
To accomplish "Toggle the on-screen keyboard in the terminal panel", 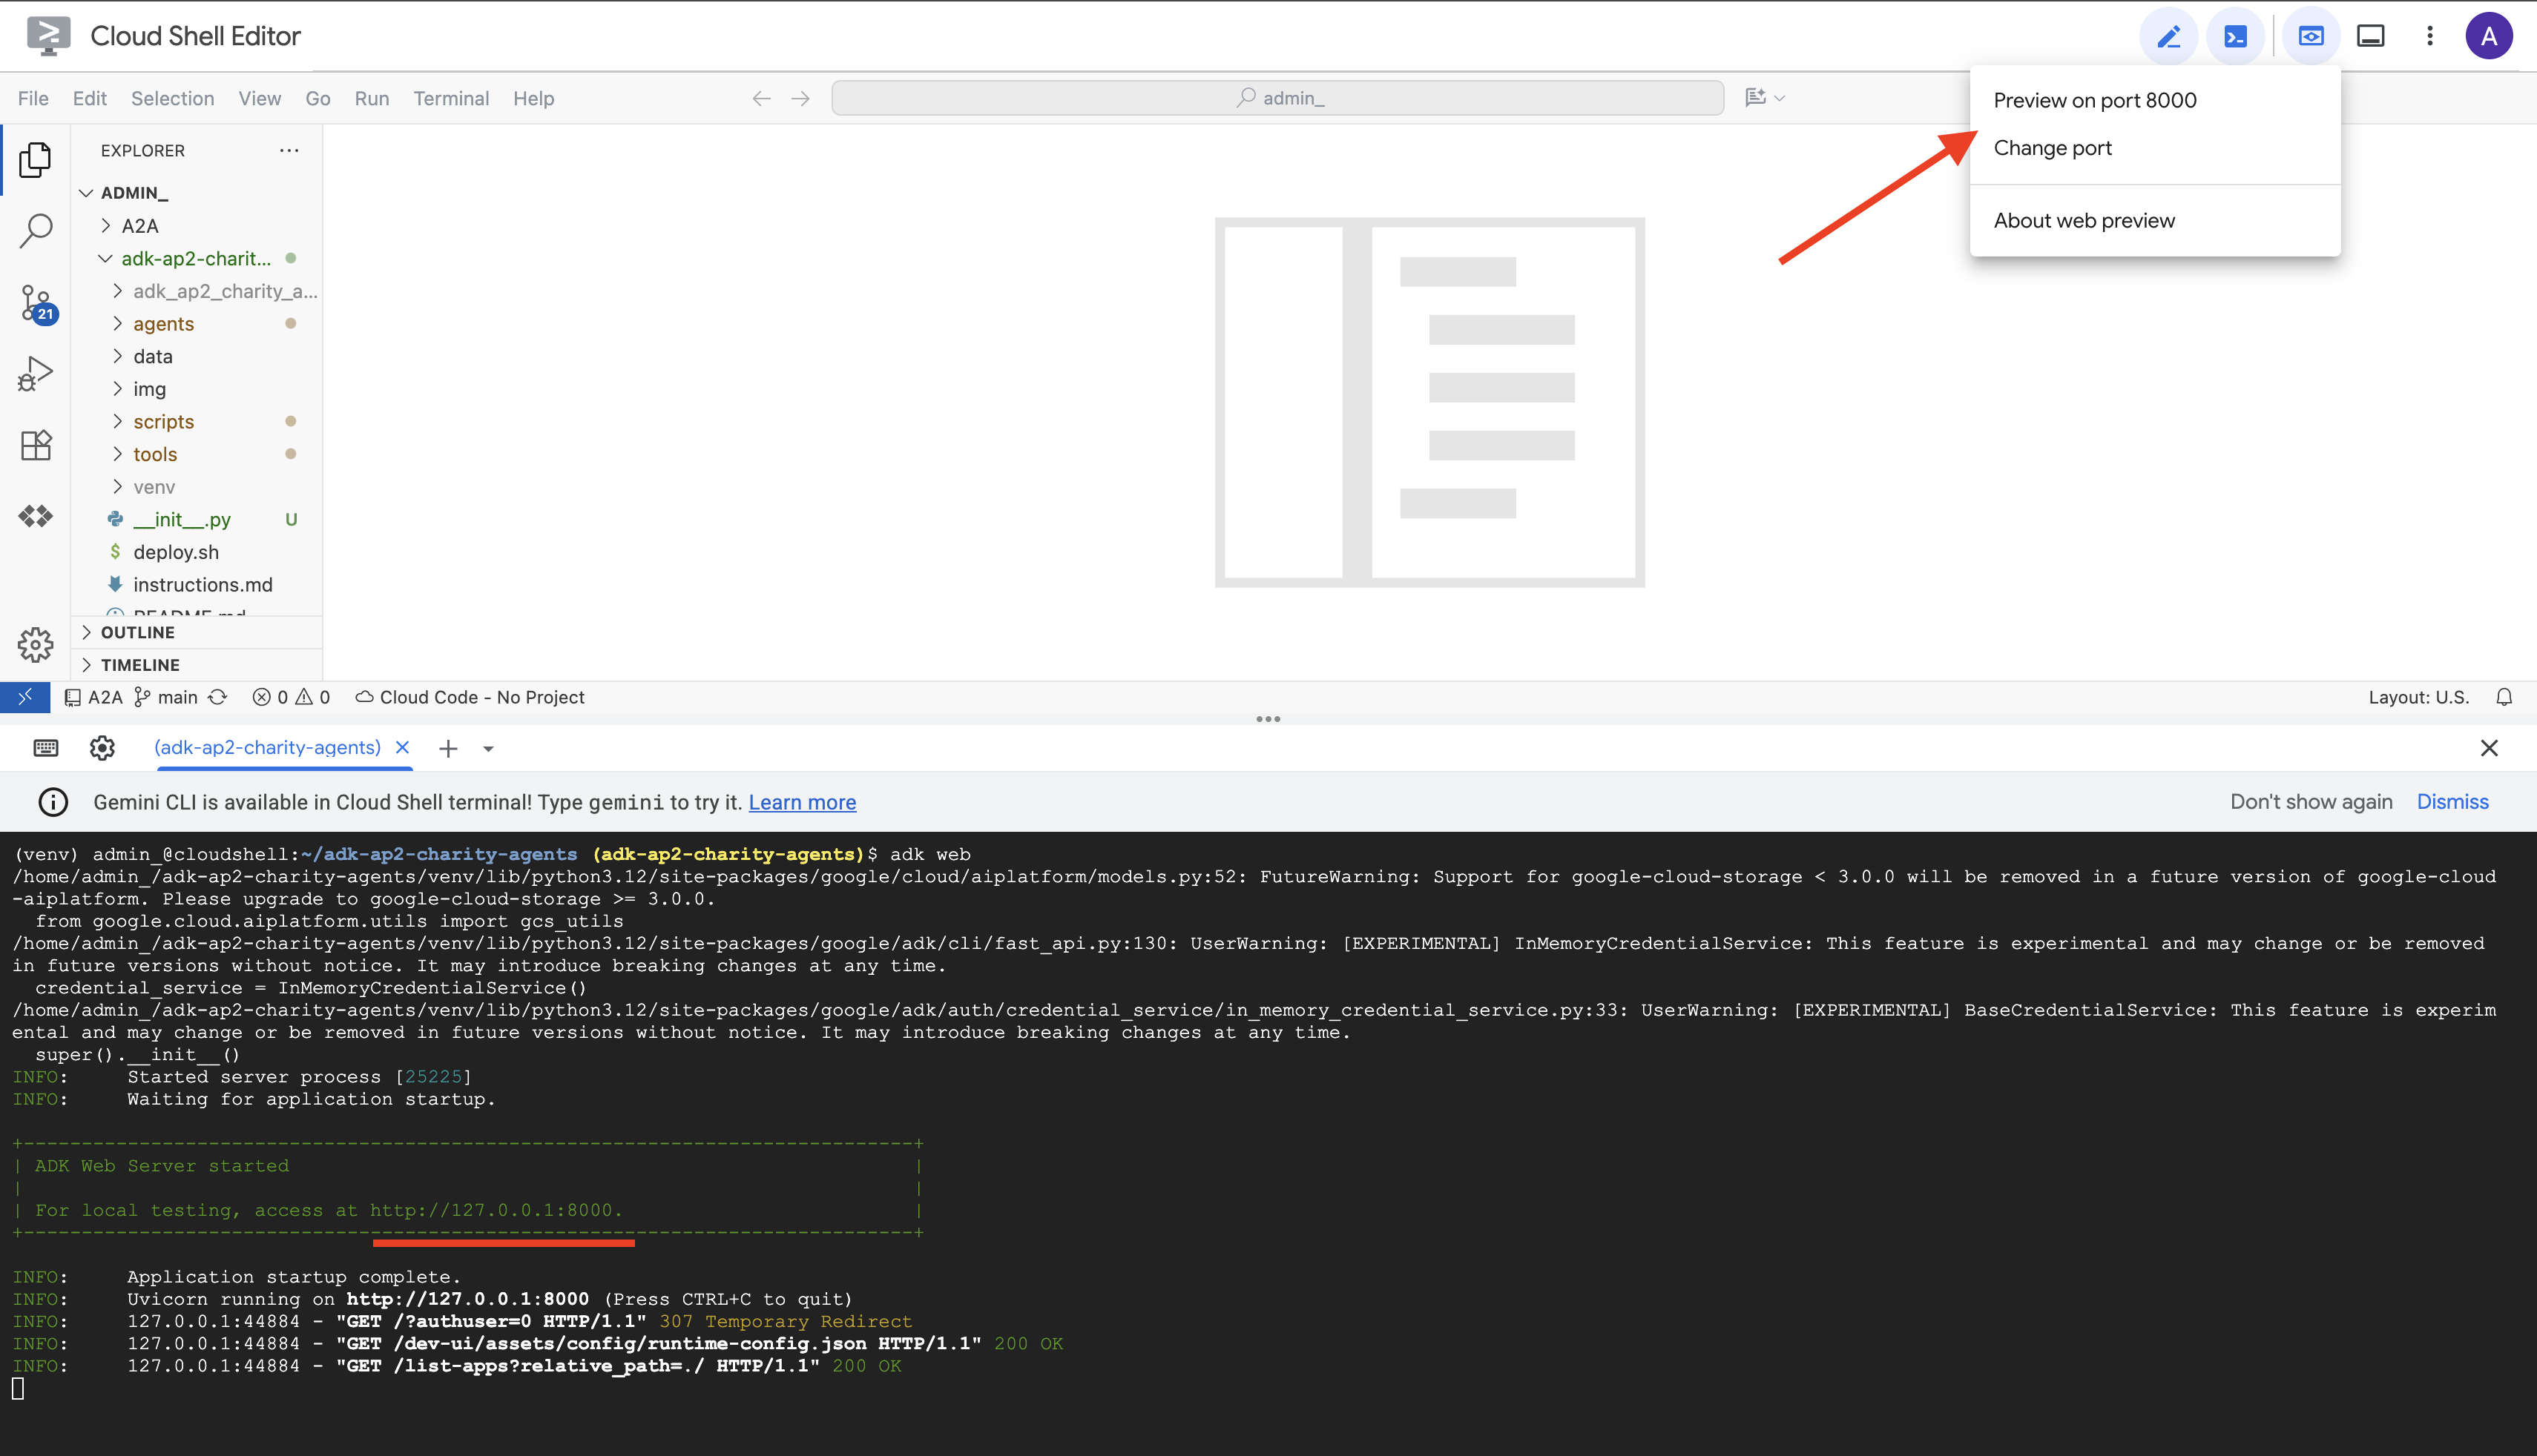I will click(x=45, y=747).
